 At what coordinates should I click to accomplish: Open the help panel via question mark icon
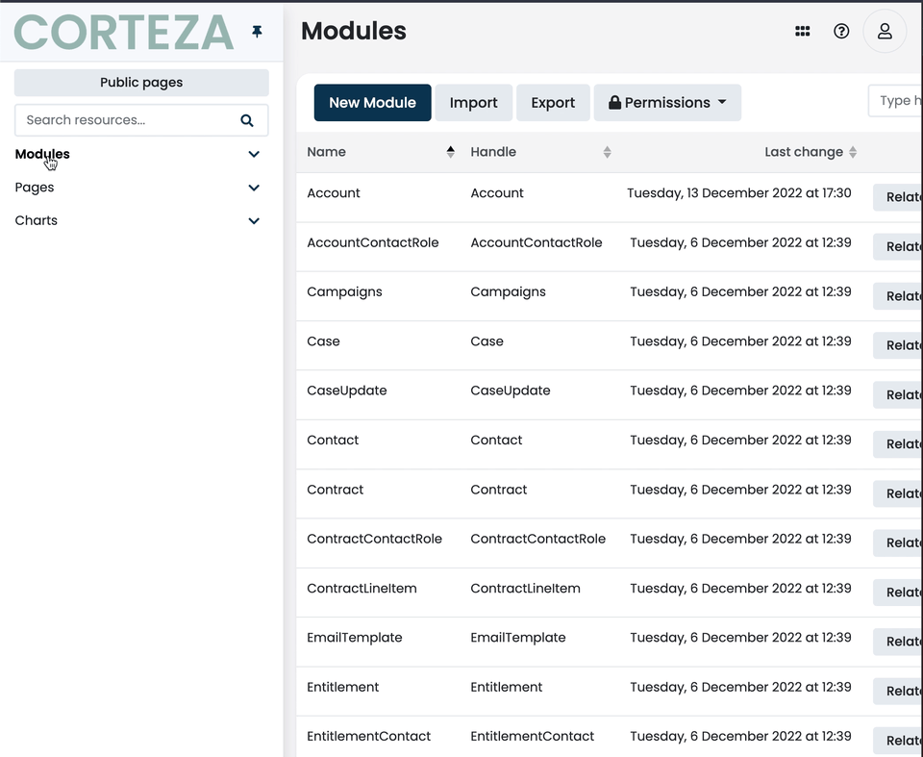coord(841,31)
